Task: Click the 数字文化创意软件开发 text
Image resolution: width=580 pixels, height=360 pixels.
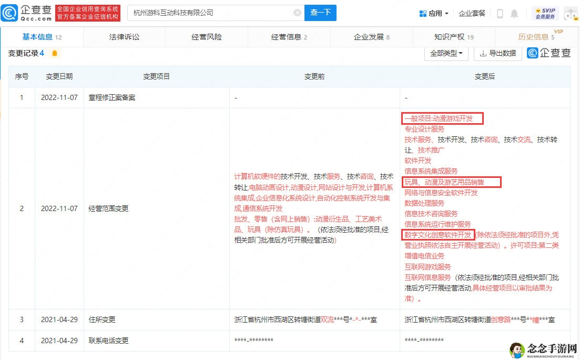Action: tap(437, 235)
